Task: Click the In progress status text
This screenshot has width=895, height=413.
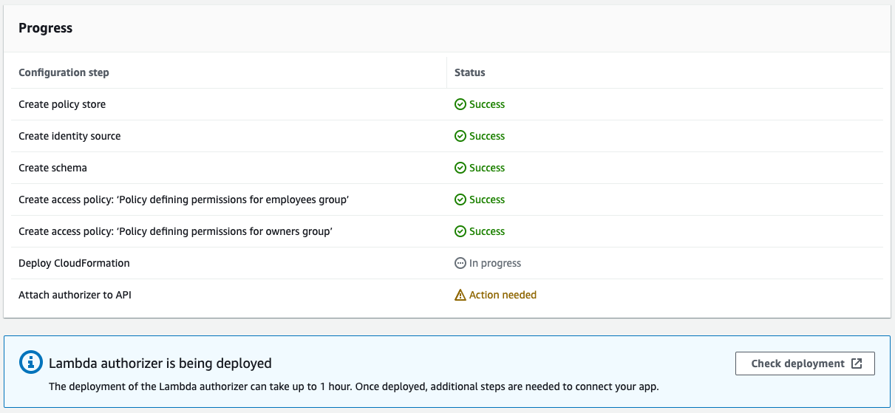Action: (495, 263)
